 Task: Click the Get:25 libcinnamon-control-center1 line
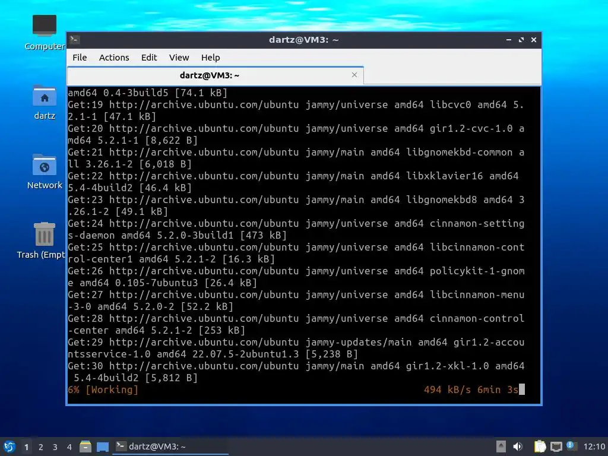point(296,253)
